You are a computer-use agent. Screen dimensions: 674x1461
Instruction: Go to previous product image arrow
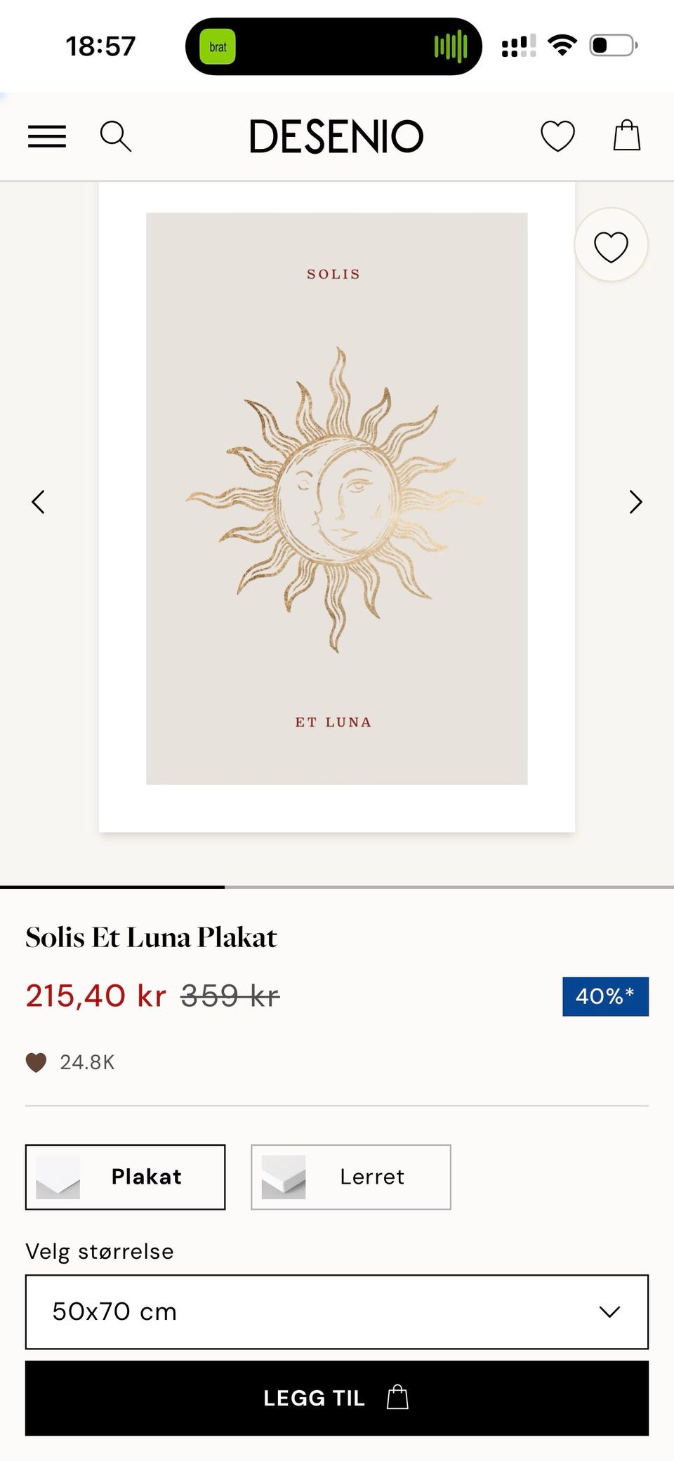[x=39, y=502]
